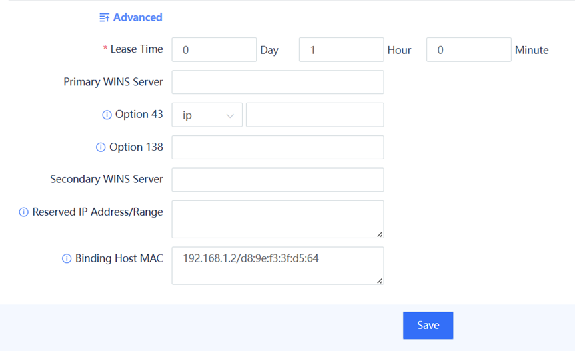Click the info icon beside Option 138
This screenshot has height=351, width=575.
(101, 147)
